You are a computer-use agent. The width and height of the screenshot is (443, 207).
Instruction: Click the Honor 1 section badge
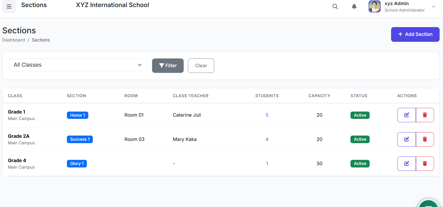pos(78,115)
